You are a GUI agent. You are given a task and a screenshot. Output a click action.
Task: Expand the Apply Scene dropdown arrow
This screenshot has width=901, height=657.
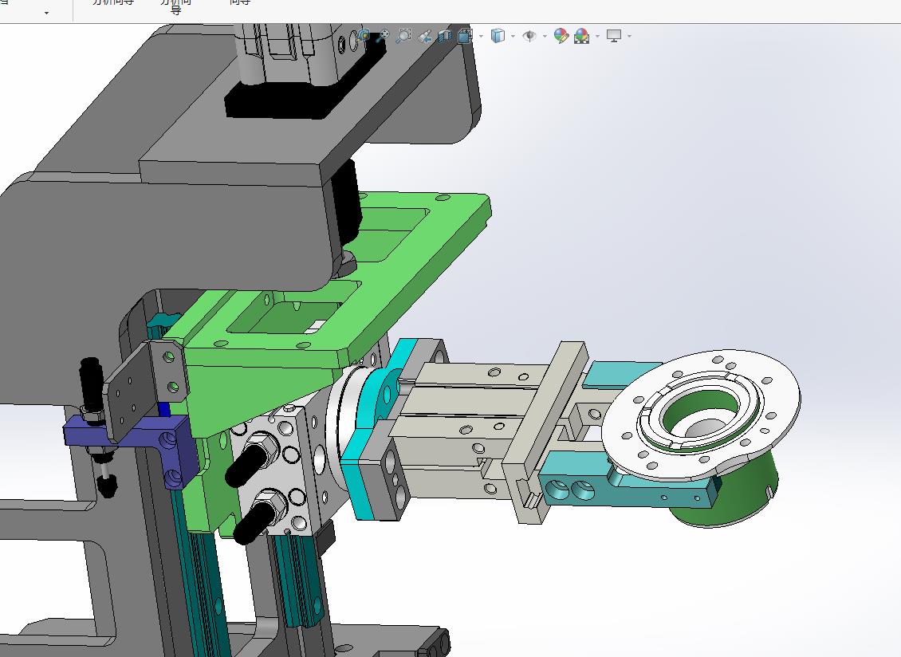pyautogui.click(x=597, y=36)
